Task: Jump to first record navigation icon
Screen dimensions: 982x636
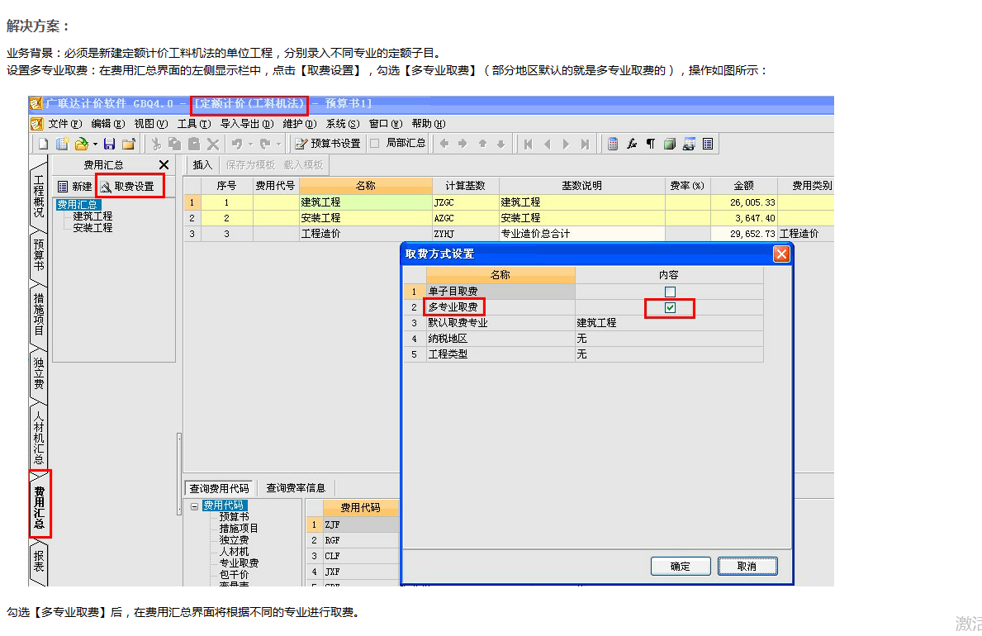Action: [528, 144]
